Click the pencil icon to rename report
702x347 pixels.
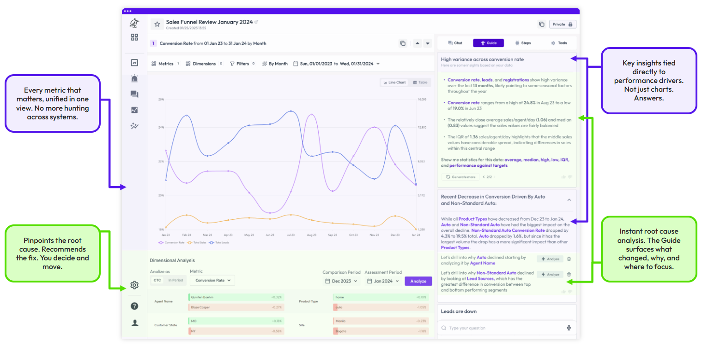click(x=257, y=22)
